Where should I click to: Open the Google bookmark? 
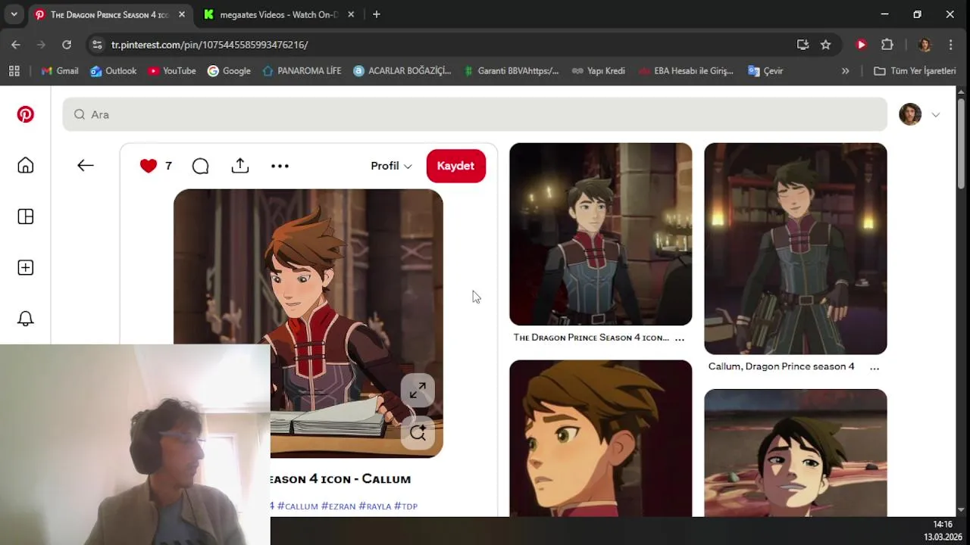[229, 70]
